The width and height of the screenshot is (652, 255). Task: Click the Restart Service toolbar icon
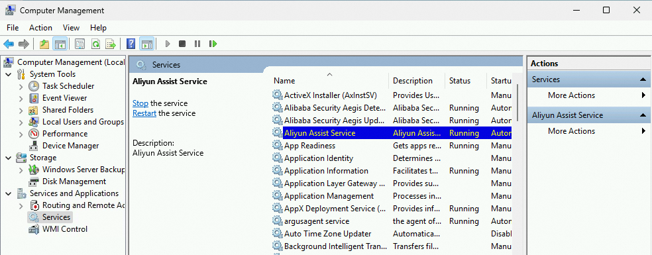tap(213, 44)
